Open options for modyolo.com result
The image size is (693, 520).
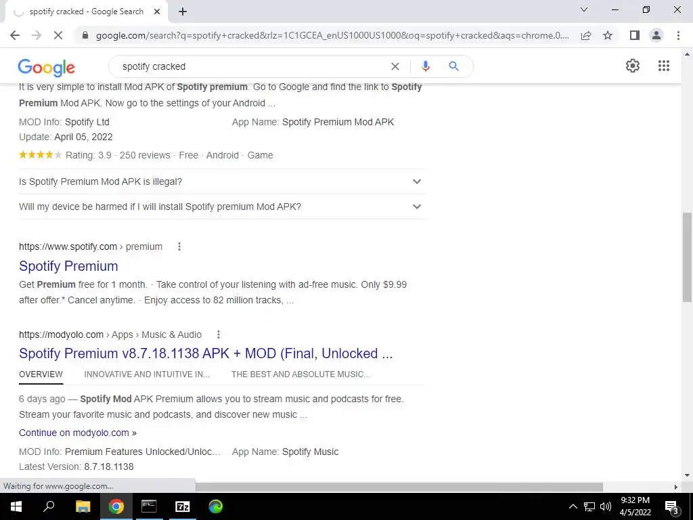point(219,334)
